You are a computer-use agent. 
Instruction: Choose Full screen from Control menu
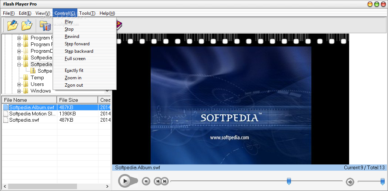coord(85,59)
